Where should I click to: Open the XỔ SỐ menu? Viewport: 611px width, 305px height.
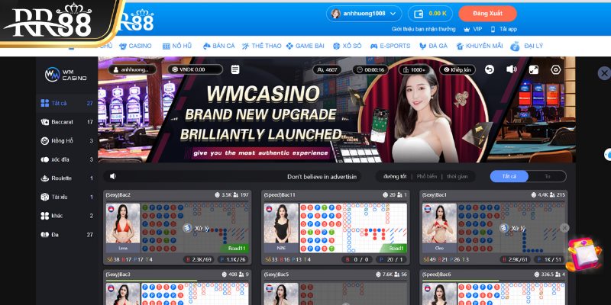click(x=348, y=46)
